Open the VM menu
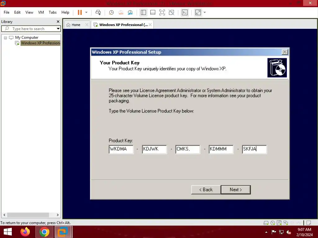 (41, 12)
